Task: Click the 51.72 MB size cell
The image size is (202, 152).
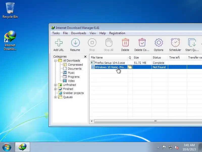Action: point(140,63)
